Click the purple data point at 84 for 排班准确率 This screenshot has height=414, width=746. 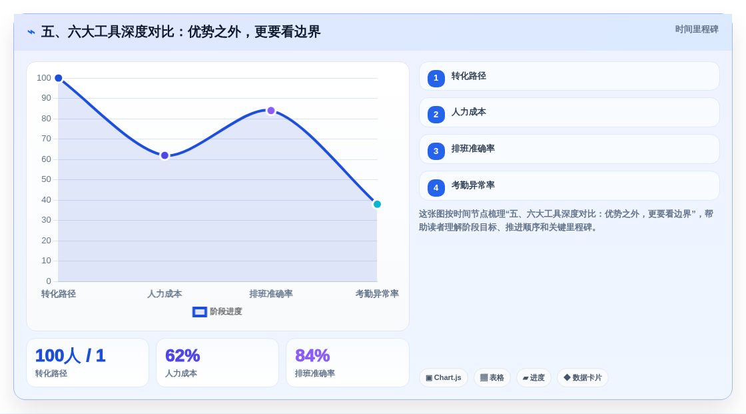pos(270,111)
